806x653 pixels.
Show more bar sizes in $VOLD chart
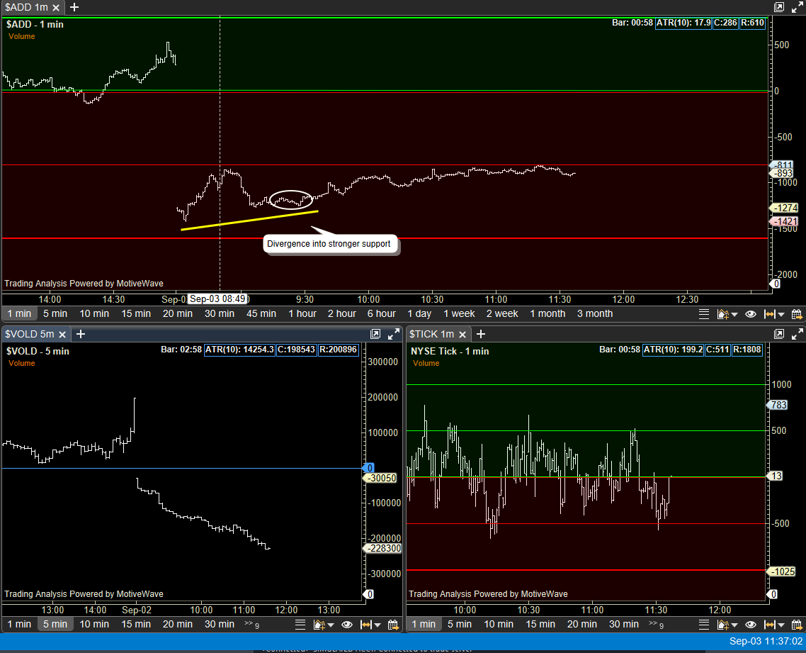(x=251, y=624)
